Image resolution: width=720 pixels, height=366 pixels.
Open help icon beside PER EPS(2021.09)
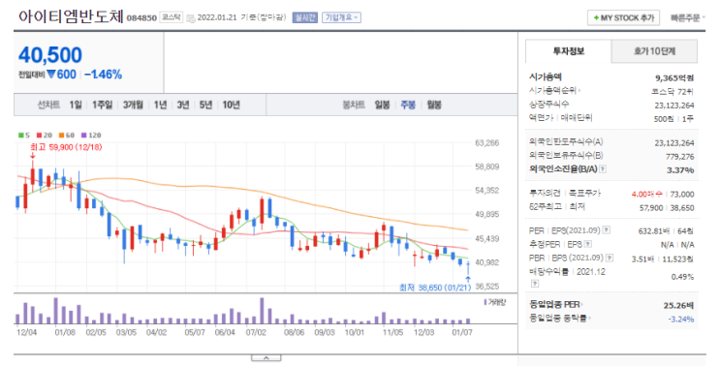(x=607, y=230)
